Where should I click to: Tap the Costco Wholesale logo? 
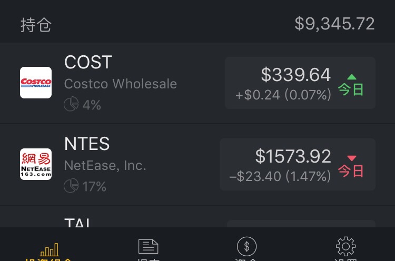click(36, 83)
